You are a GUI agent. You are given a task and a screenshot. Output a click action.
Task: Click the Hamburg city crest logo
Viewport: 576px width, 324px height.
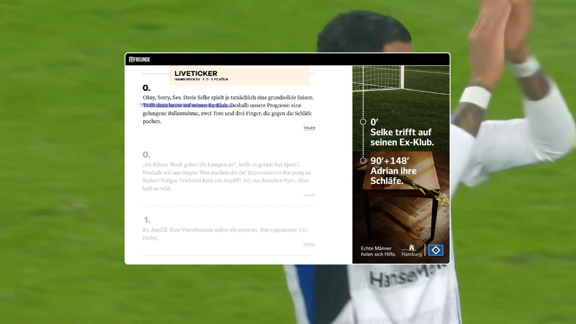coord(412,248)
